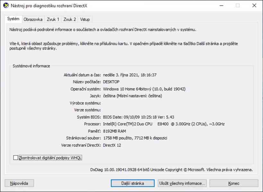Enable Zkontrolovat digitální podpisy WHQL checkbox
The height and width of the screenshot is (192, 263).
pyautogui.click(x=16, y=157)
